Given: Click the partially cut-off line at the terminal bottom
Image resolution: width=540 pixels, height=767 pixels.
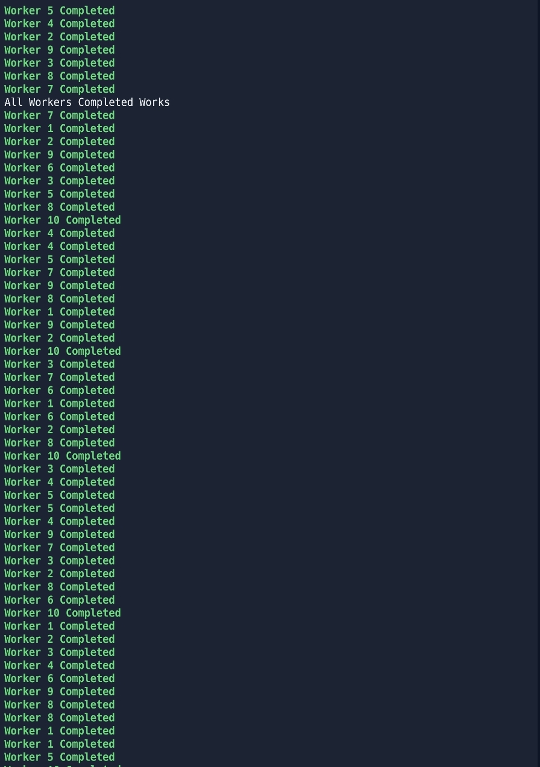Looking at the screenshot, I should point(62,765).
